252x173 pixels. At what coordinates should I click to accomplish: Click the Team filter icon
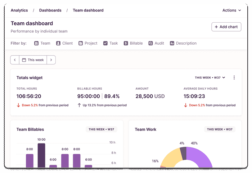tap(36, 43)
